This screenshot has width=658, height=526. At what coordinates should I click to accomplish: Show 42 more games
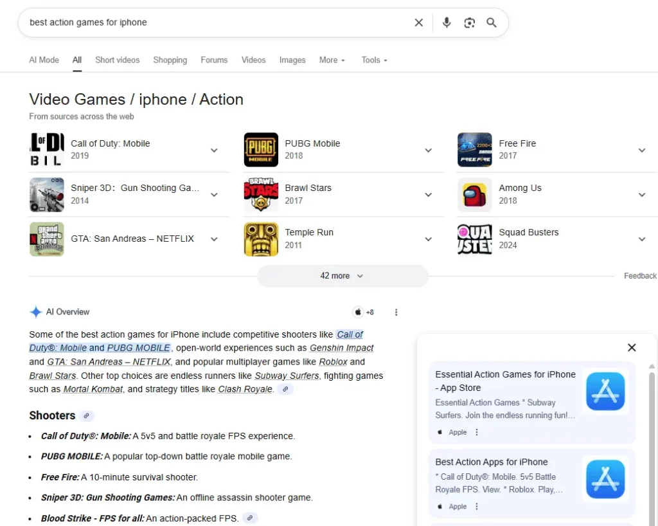(x=342, y=276)
